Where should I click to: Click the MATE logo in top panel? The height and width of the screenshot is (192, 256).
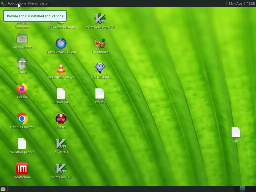3,3
